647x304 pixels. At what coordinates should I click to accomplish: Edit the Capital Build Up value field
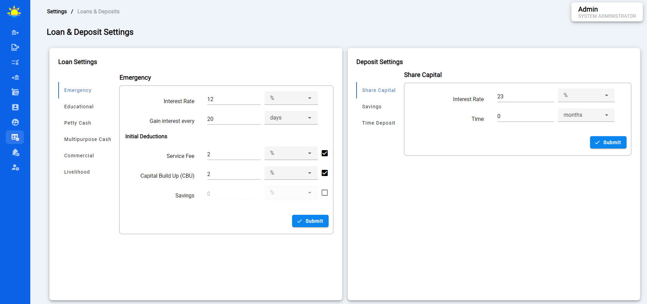point(234,174)
